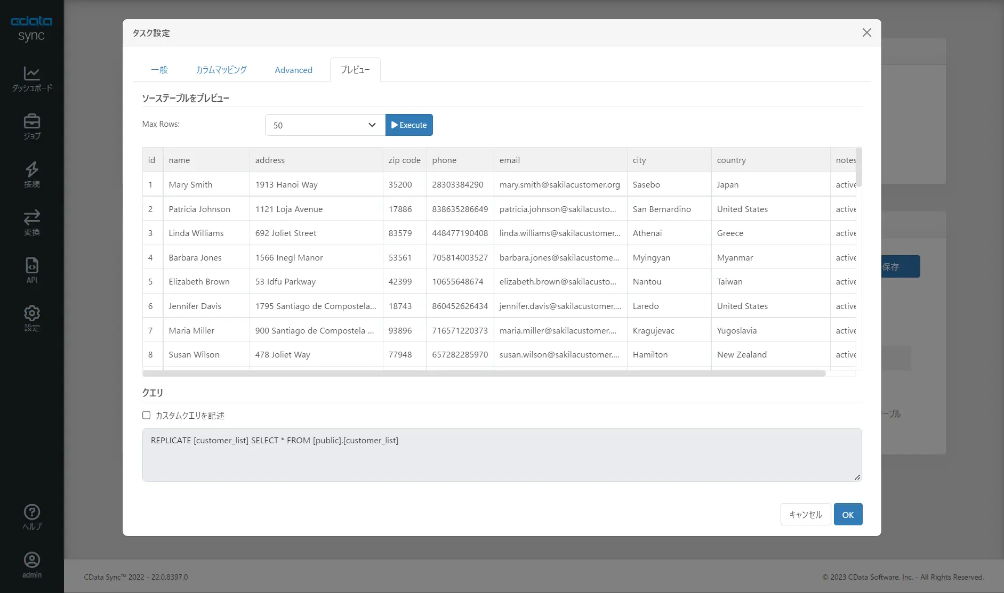Switch to the Advanced tab
The height and width of the screenshot is (593, 1004).
(x=293, y=70)
